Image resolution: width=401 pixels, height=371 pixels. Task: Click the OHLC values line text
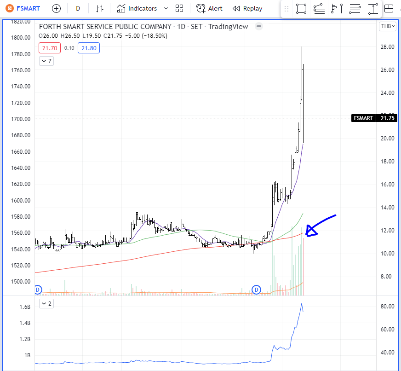103,35
